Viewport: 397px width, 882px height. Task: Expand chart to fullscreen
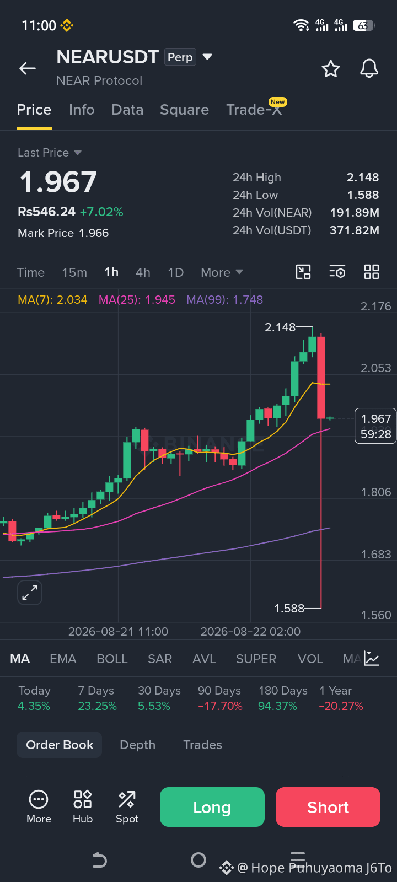coord(30,593)
